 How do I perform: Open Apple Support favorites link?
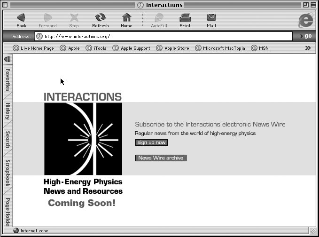pyautogui.click(x=132, y=48)
